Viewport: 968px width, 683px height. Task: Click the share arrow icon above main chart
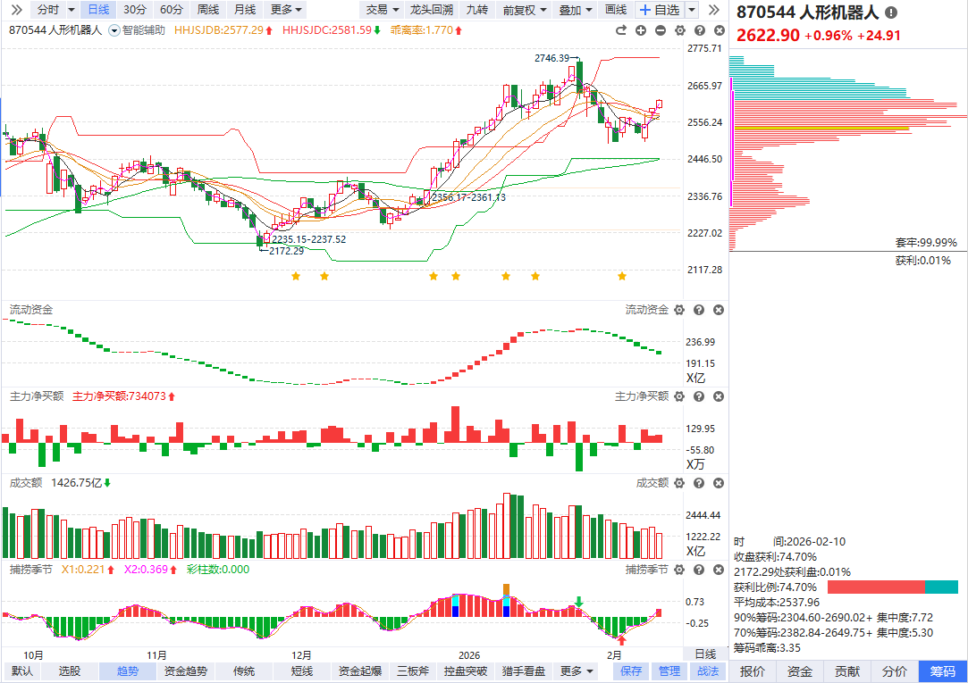click(x=621, y=29)
